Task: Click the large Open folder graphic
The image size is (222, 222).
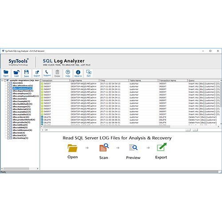Action: click(72, 148)
